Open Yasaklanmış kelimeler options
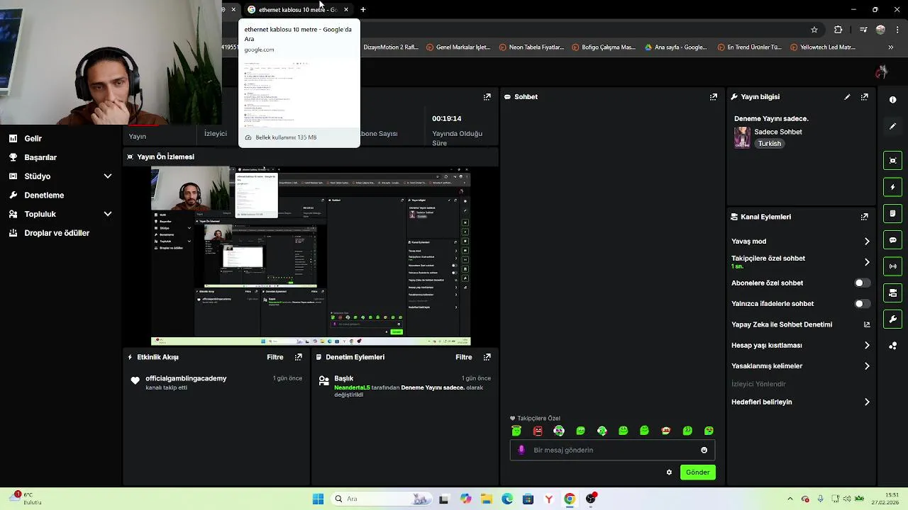The image size is (908, 510). click(800, 366)
